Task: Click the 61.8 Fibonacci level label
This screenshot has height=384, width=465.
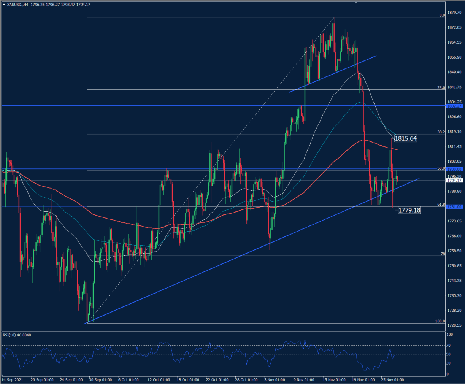Action: 441,205
